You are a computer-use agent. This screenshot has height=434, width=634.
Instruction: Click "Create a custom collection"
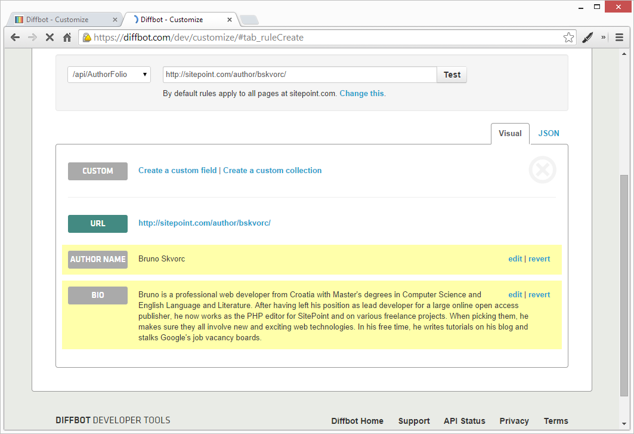click(272, 170)
